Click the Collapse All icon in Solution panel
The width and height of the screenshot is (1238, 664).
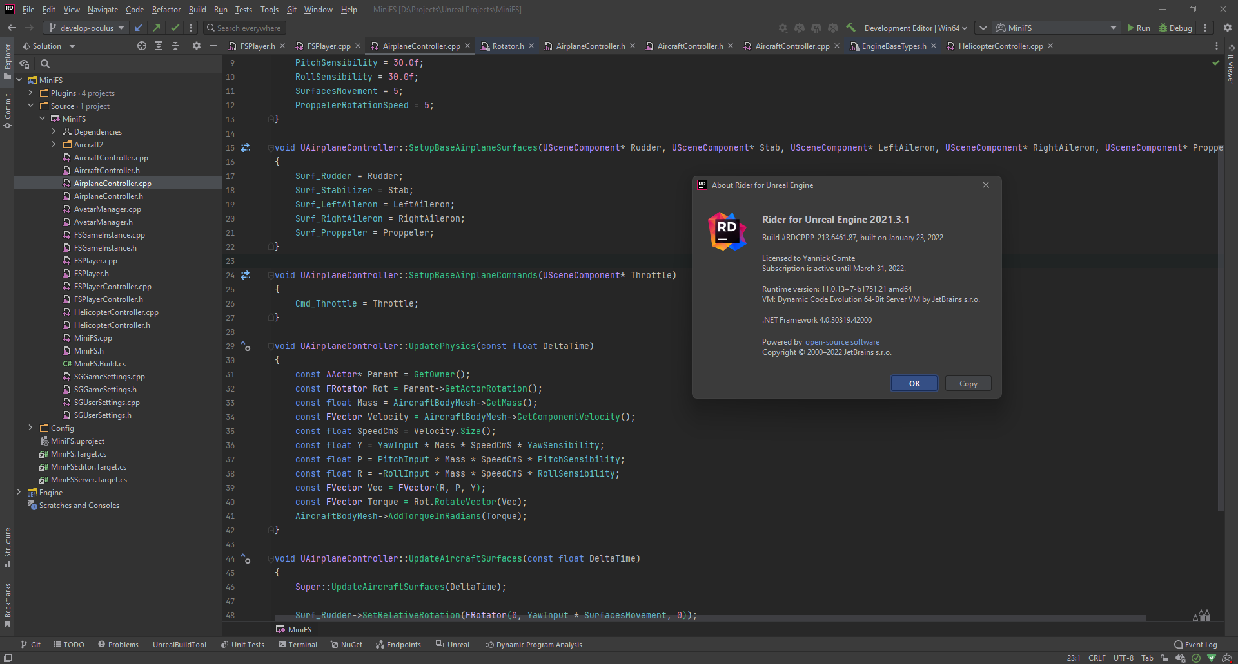click(x=175, y=46)
